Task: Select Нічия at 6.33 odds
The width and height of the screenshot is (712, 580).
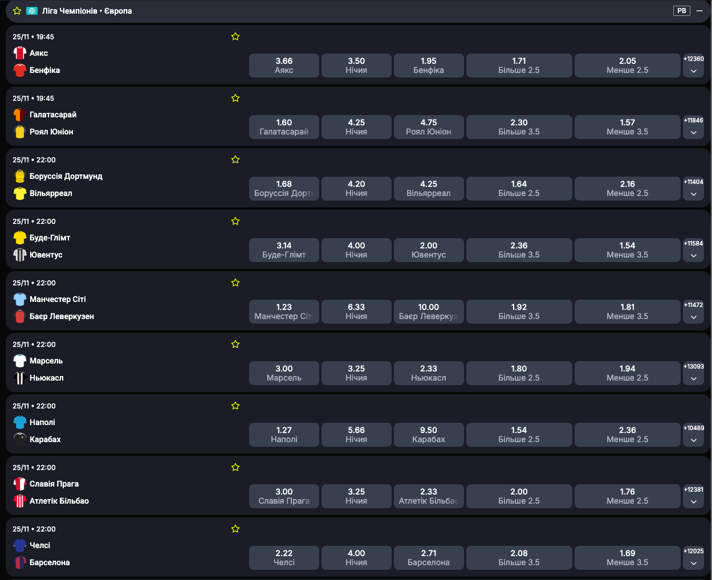Action: pyautogui.click(x=356, y=312)
